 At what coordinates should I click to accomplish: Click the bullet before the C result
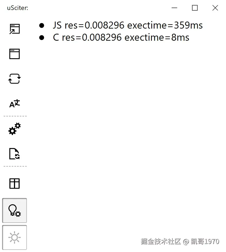coord(42,37)
